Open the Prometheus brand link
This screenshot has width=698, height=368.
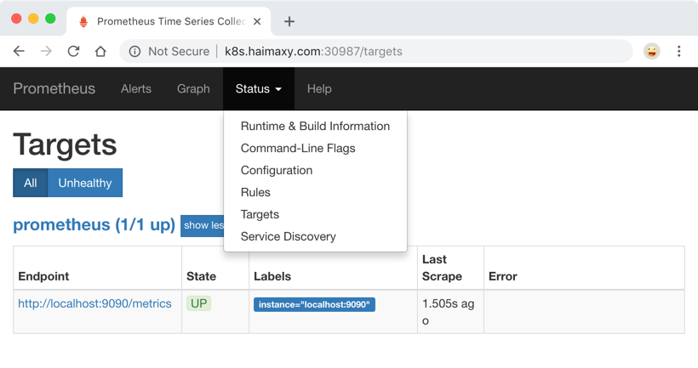pyautogui.click(x=54, y=88)
